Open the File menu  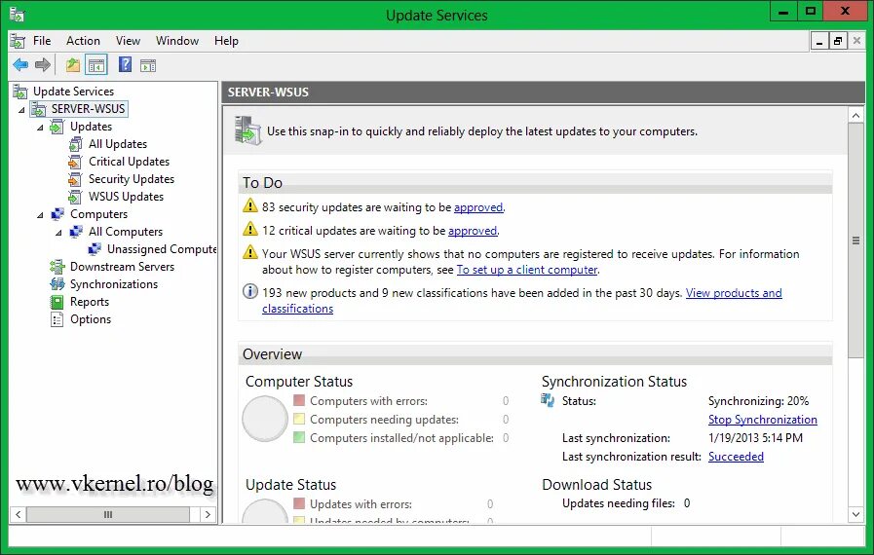click(x=42, y=41)
